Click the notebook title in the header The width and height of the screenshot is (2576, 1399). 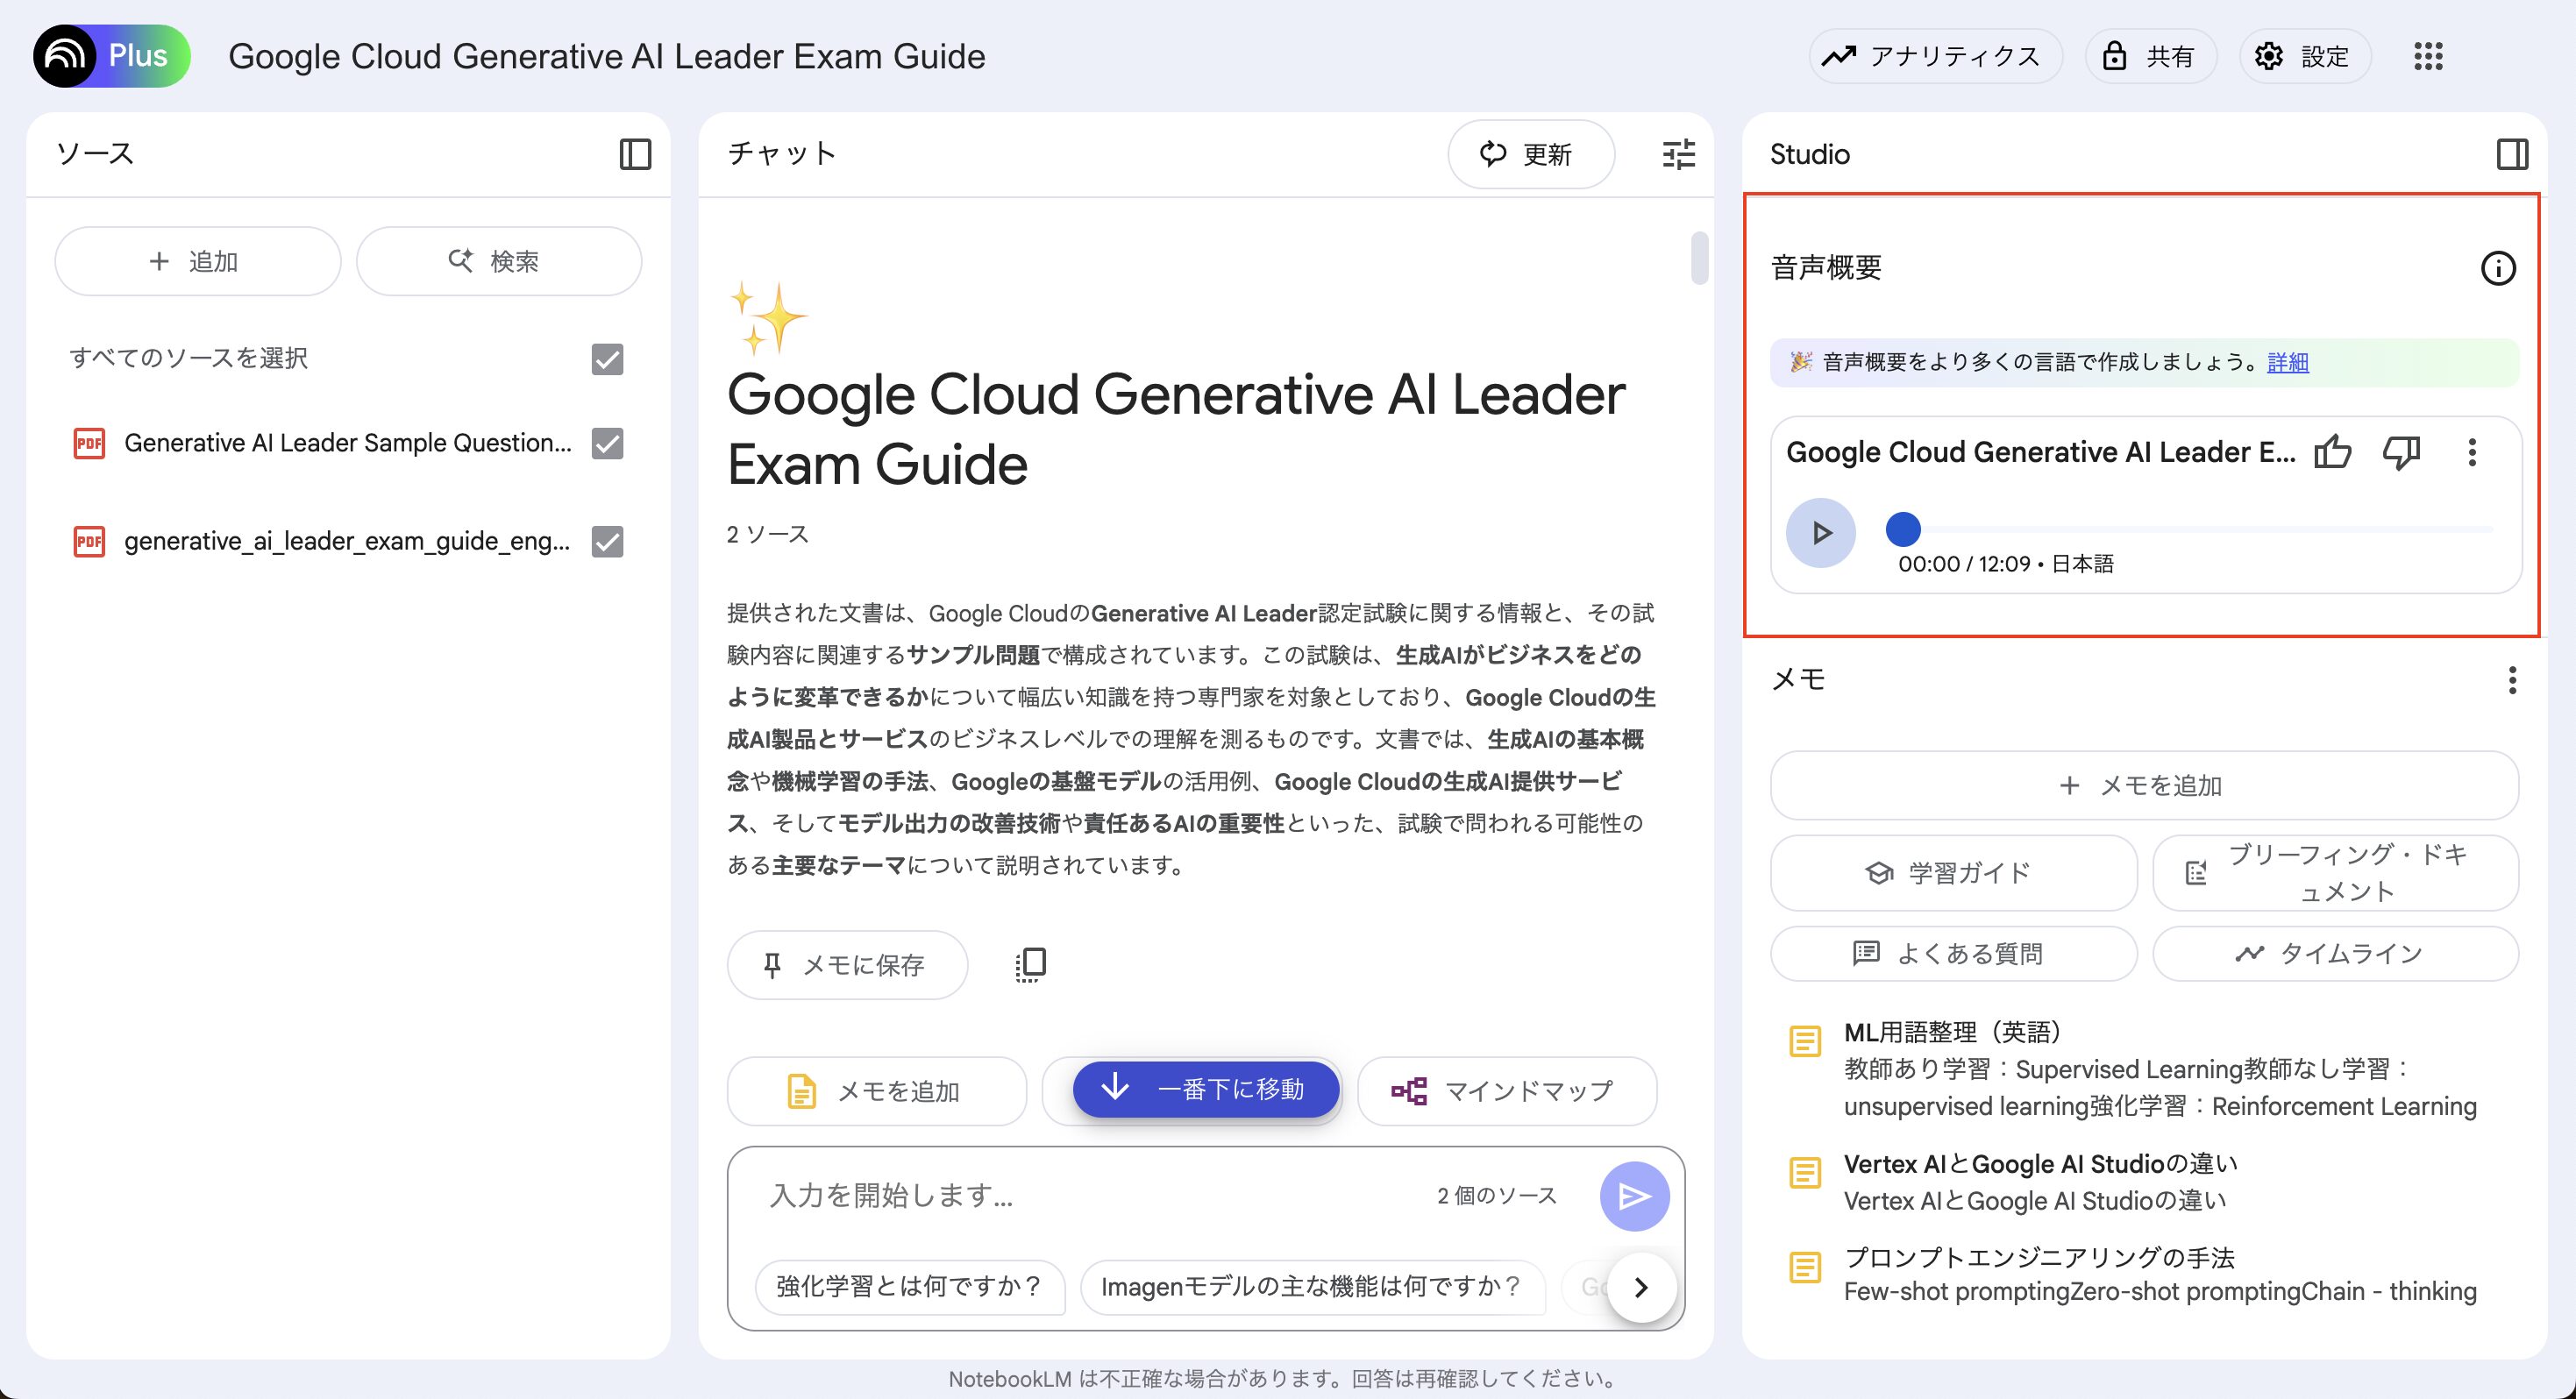pyautogui.click(x=607, y=57)
